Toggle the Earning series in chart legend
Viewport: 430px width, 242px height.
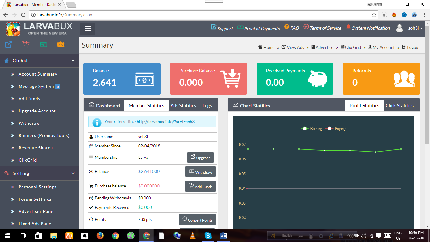(x=312, y=129)
